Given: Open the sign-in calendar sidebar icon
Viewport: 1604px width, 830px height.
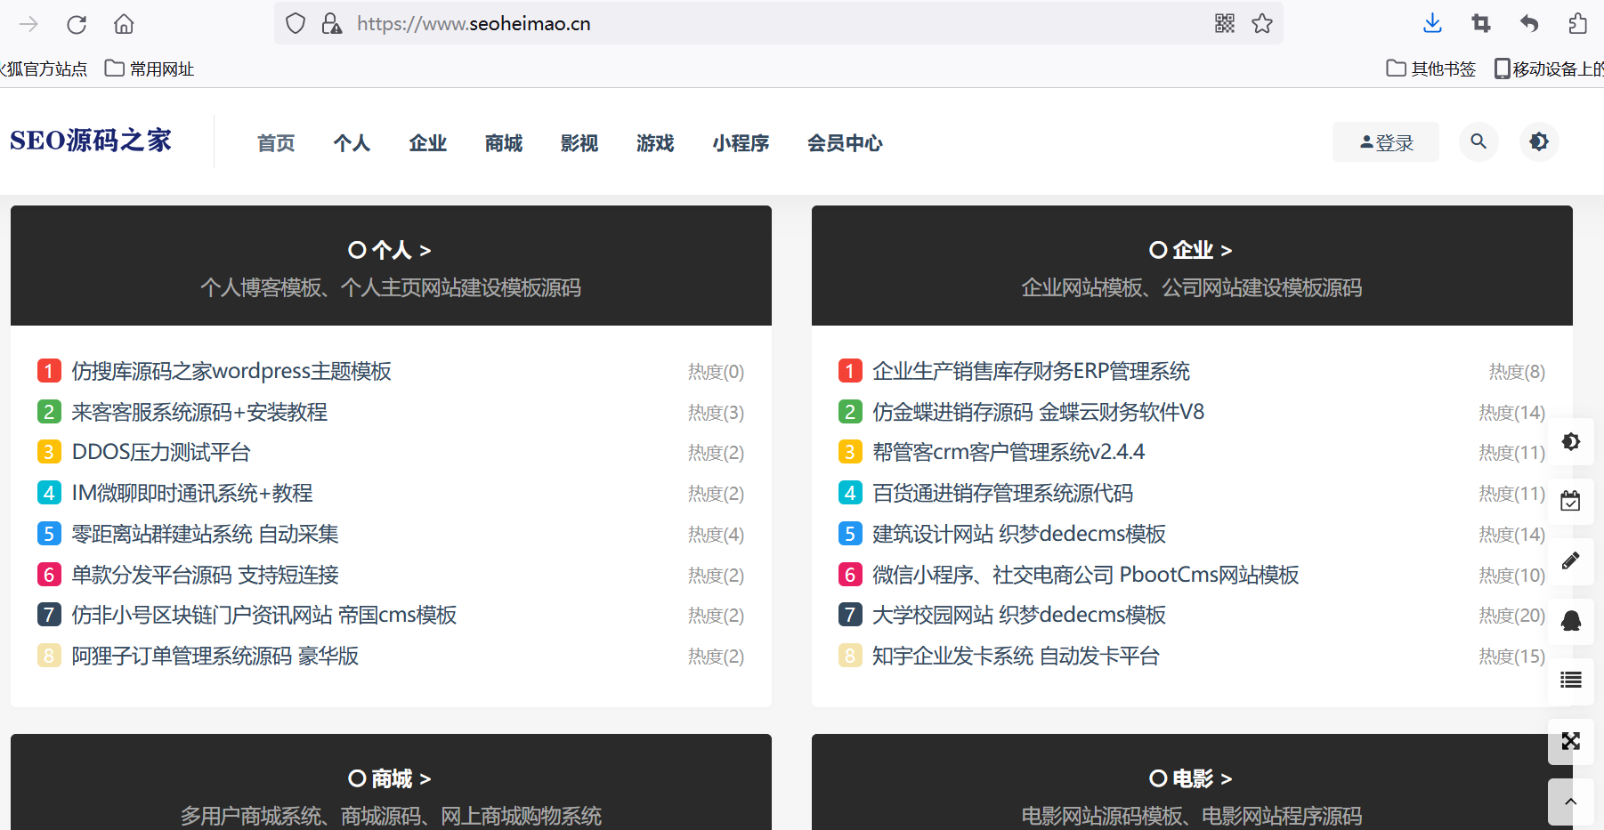Looking at the screenshot, I should coord(1571,501).
